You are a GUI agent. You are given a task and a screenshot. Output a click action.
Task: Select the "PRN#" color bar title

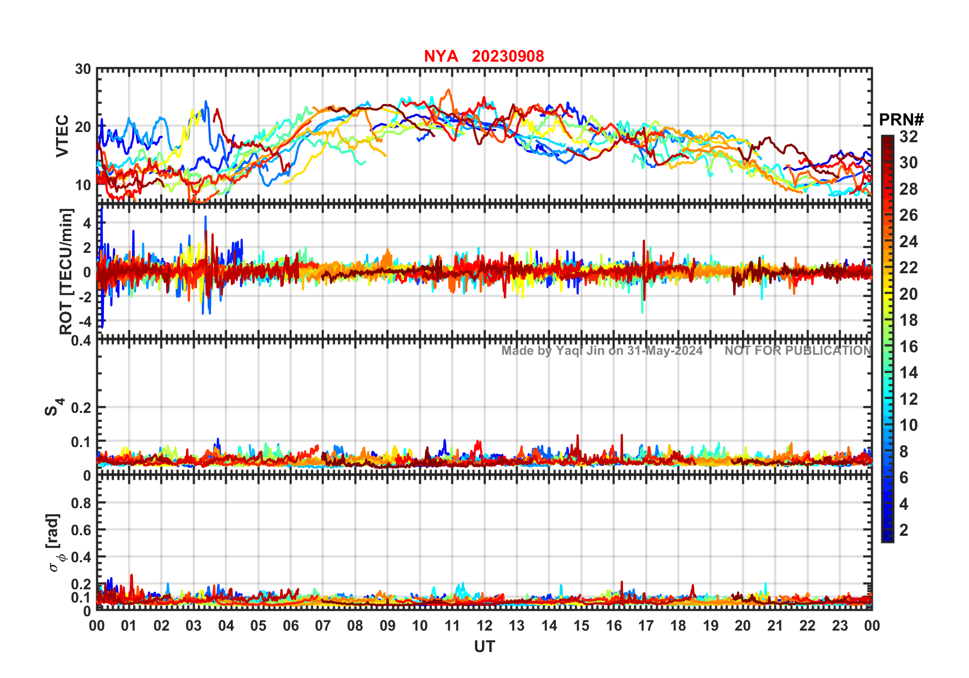tap(901, 120)
